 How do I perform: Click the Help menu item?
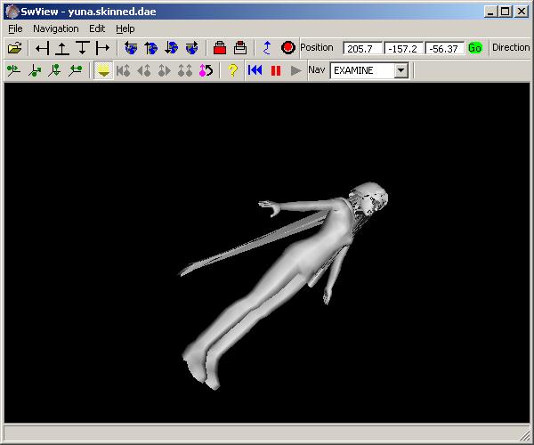125,28
